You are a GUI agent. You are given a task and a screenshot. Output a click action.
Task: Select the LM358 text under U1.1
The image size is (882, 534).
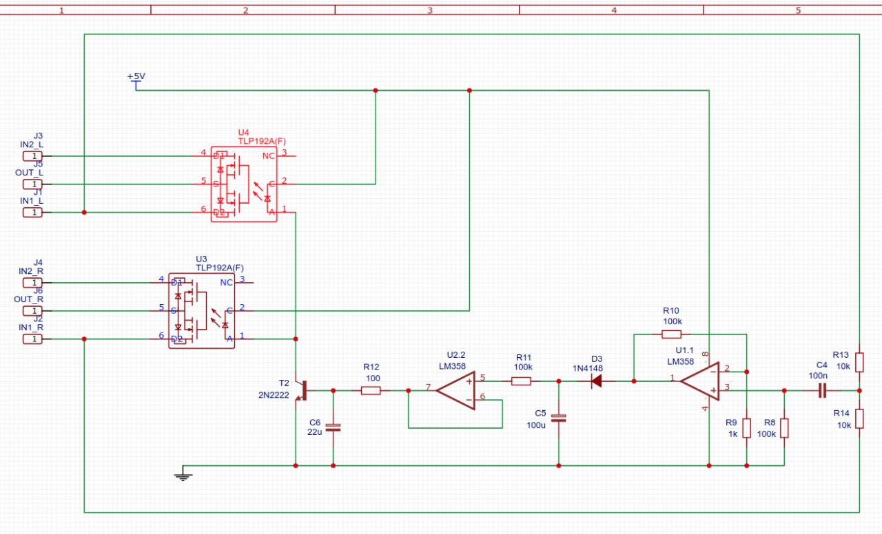click(x=681, y=361)
